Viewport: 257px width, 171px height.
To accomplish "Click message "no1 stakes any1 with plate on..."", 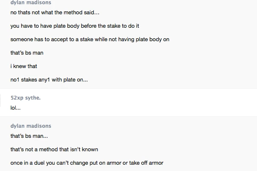I will [49, 80].
